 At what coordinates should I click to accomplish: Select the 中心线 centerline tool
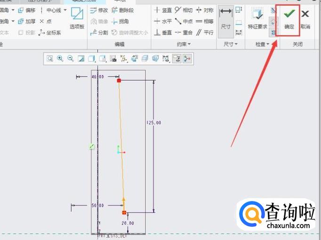[x=51, y=10]
